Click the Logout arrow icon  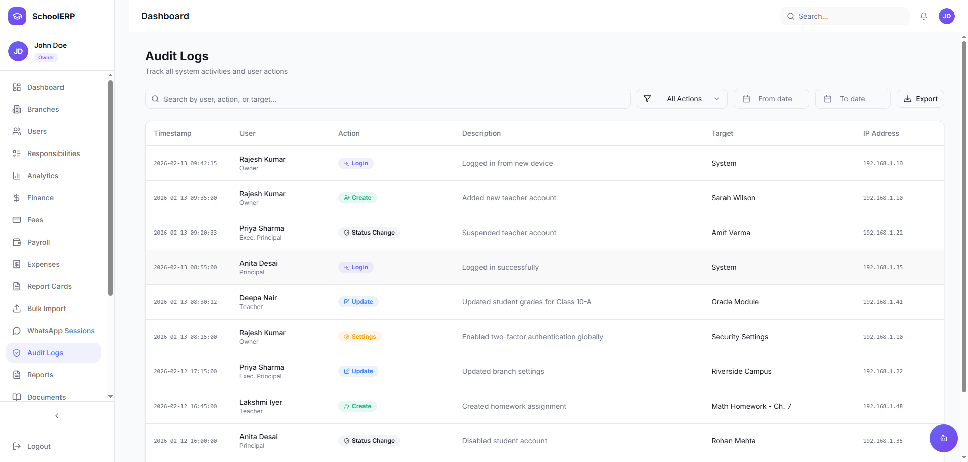pos(17,446)
